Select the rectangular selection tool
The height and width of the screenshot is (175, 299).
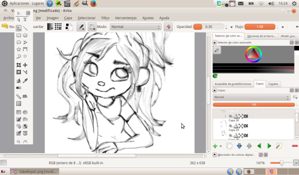pos(19,112)
